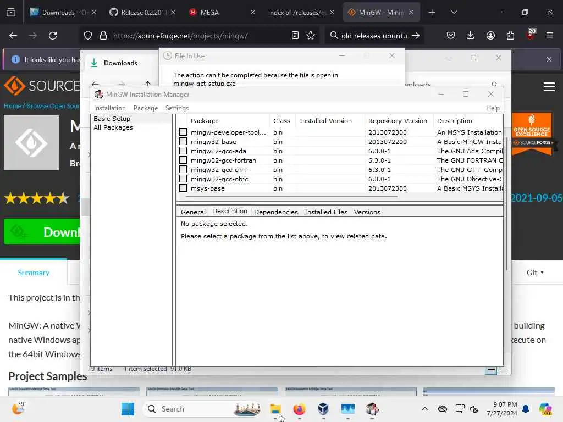
Task: Open File Explorer from the taskbar
Action: 275,409
